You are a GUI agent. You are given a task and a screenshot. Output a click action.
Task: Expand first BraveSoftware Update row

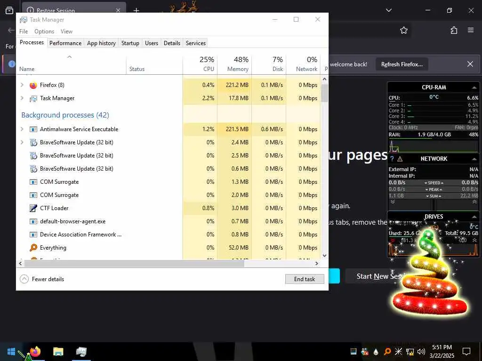tap(22, 142)
